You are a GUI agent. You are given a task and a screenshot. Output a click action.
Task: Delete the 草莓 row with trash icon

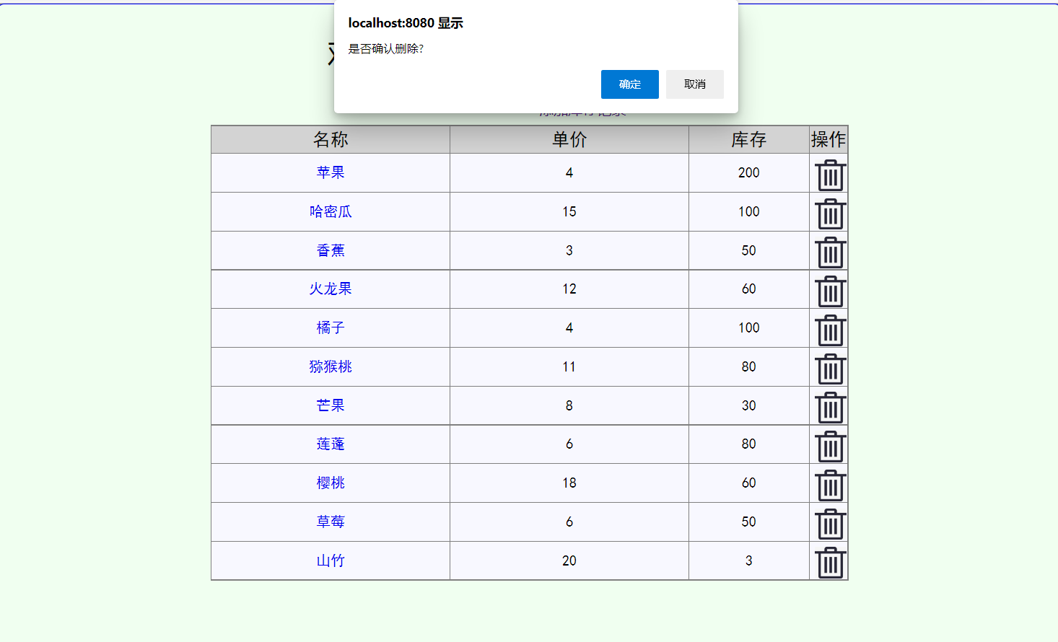click(830, 524)
